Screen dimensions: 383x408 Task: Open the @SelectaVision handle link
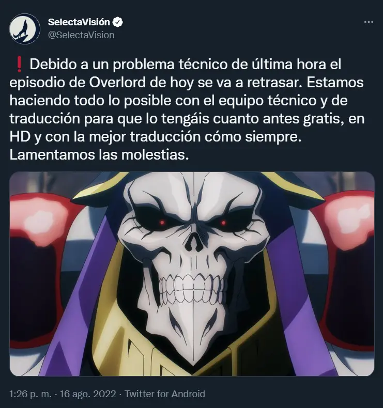pyautogui.click(x=81, y=35)
